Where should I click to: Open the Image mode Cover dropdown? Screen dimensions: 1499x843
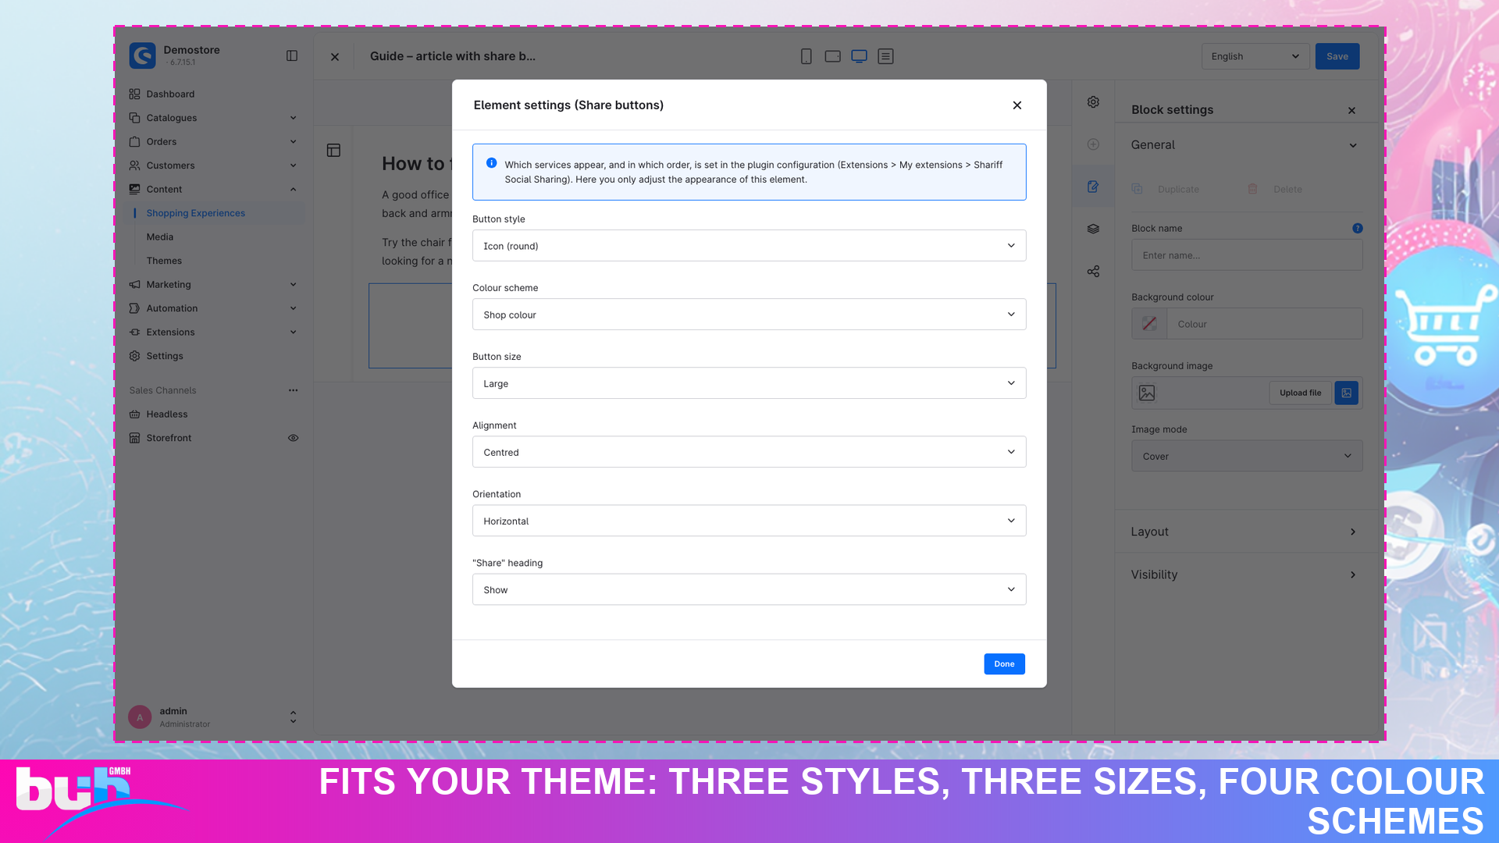[x=1247, y=457]
